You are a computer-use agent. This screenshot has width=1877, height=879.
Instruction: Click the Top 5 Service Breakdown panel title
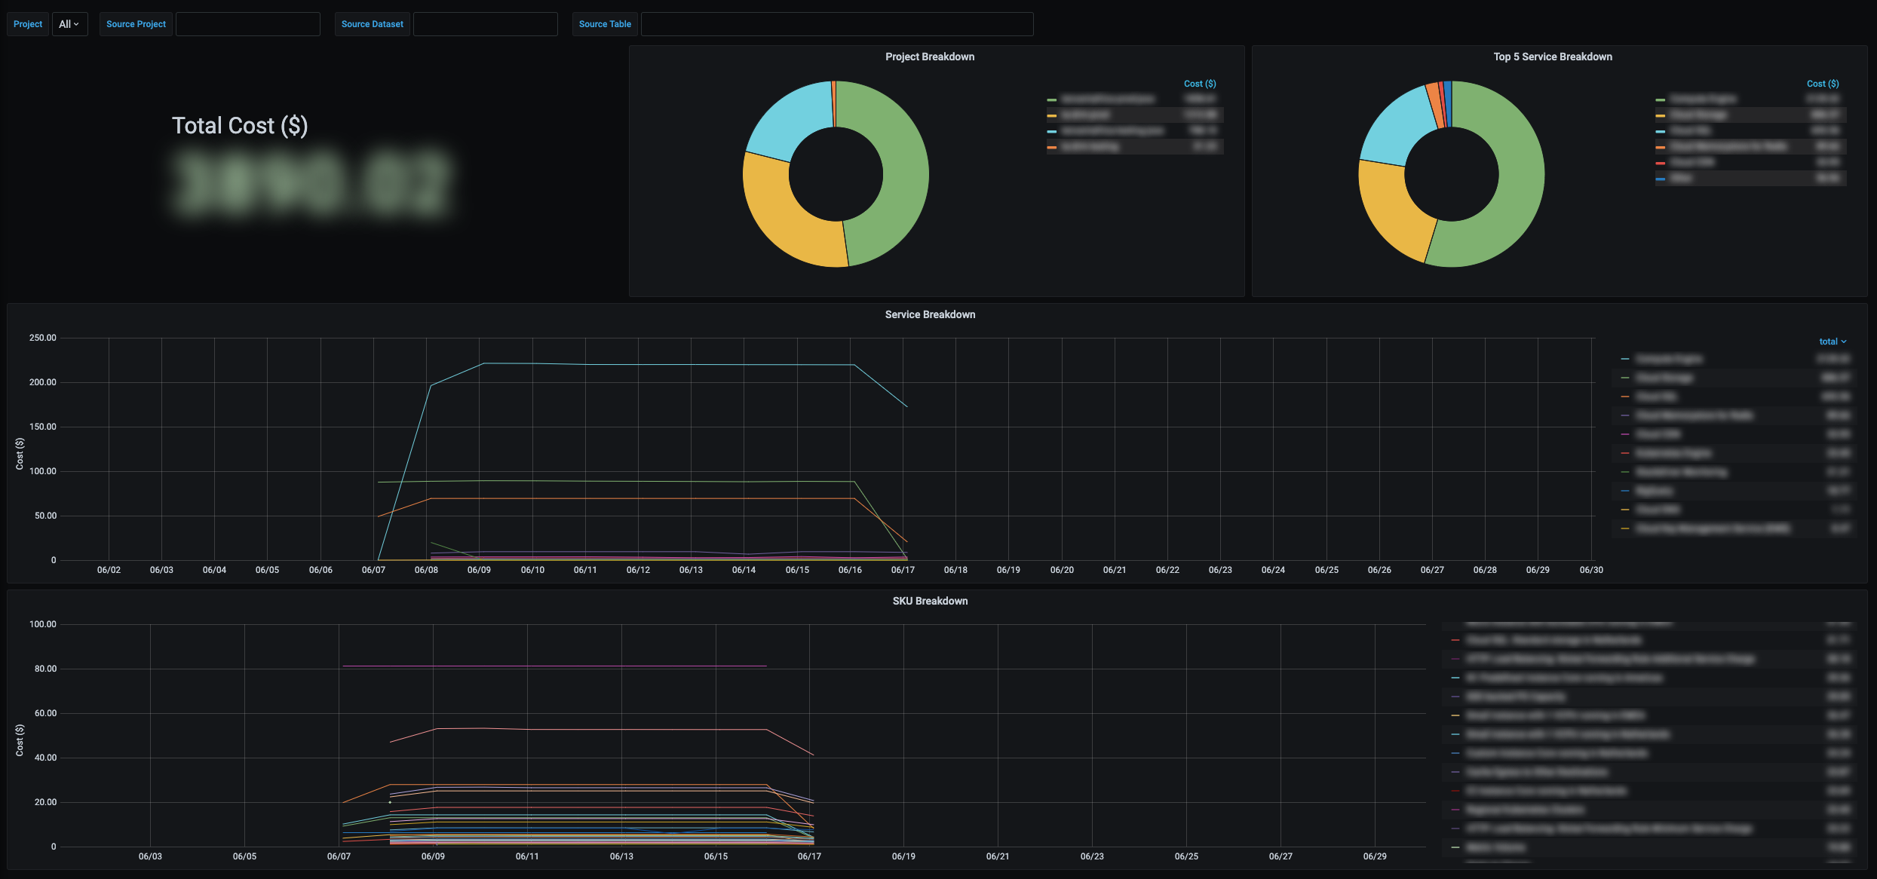[1552, 57]
